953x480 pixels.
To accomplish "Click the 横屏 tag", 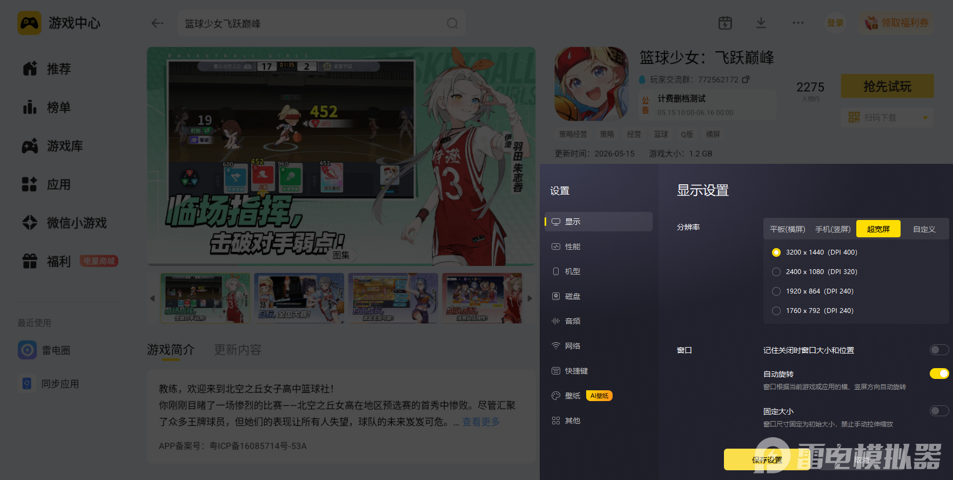I will point(713,134).
